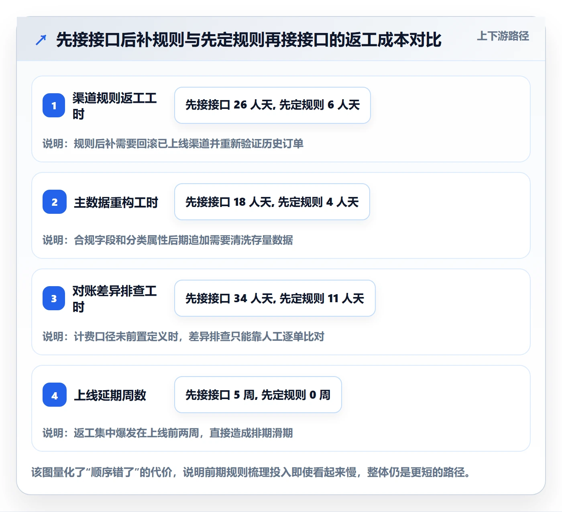Click the value box 先接接口 5 周, 先定规则 0 周
This screenshot has width=562, height=512.
point(258,395)
